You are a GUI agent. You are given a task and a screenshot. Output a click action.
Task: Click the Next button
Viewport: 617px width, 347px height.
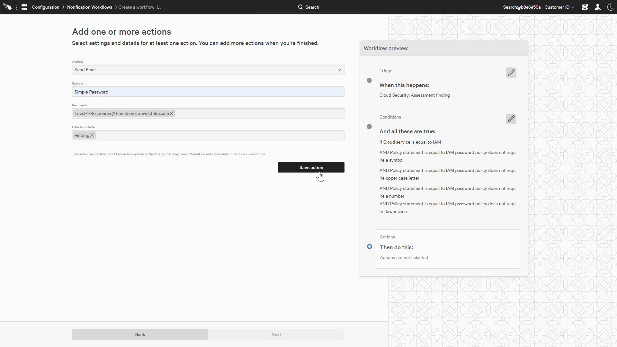point(276,334)
